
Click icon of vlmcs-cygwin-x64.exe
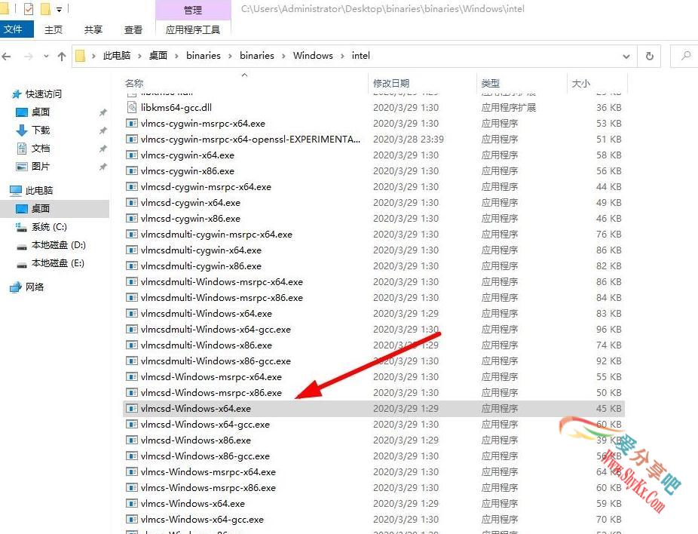[x=131, y=155]
